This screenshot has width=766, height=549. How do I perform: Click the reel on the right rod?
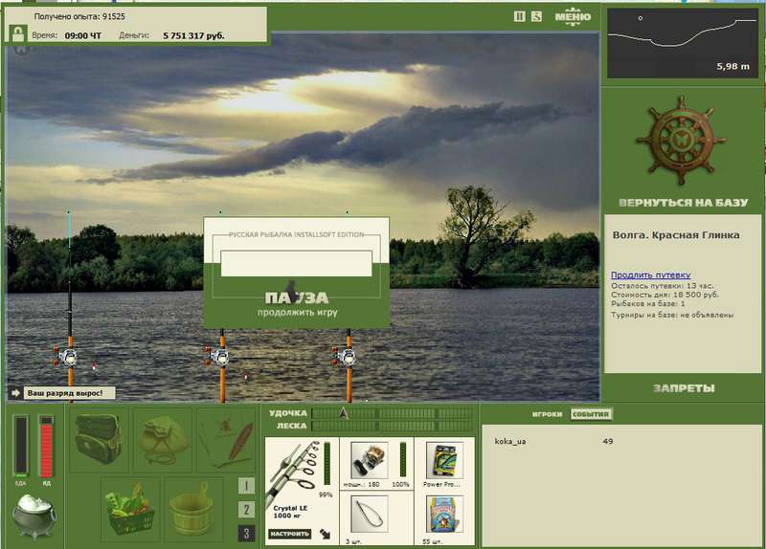click(x=345, y=356)
